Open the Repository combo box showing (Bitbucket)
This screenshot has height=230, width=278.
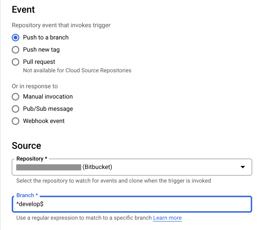pos(132,167)
